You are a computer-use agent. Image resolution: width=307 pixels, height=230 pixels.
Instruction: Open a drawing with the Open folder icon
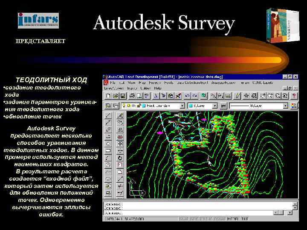coord(115,96)
